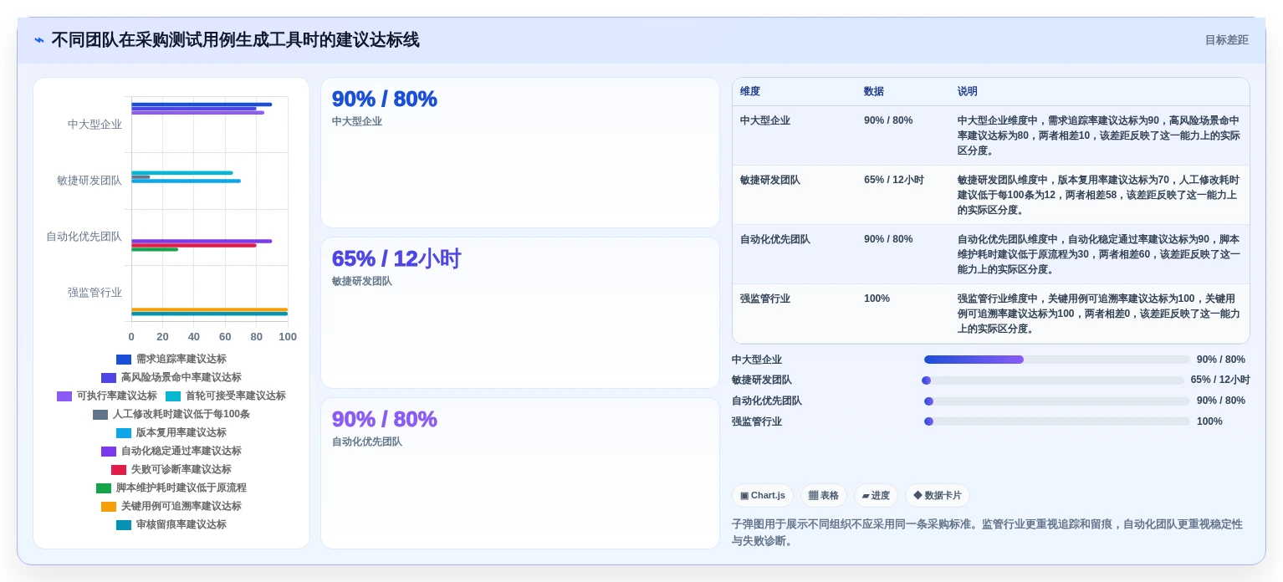Click the dashboard title 不同团队在采购测试用例生成工具时的建议达标线
Image resolution: width=1283 pixels, height=582 pixels.
click(235, 40)
